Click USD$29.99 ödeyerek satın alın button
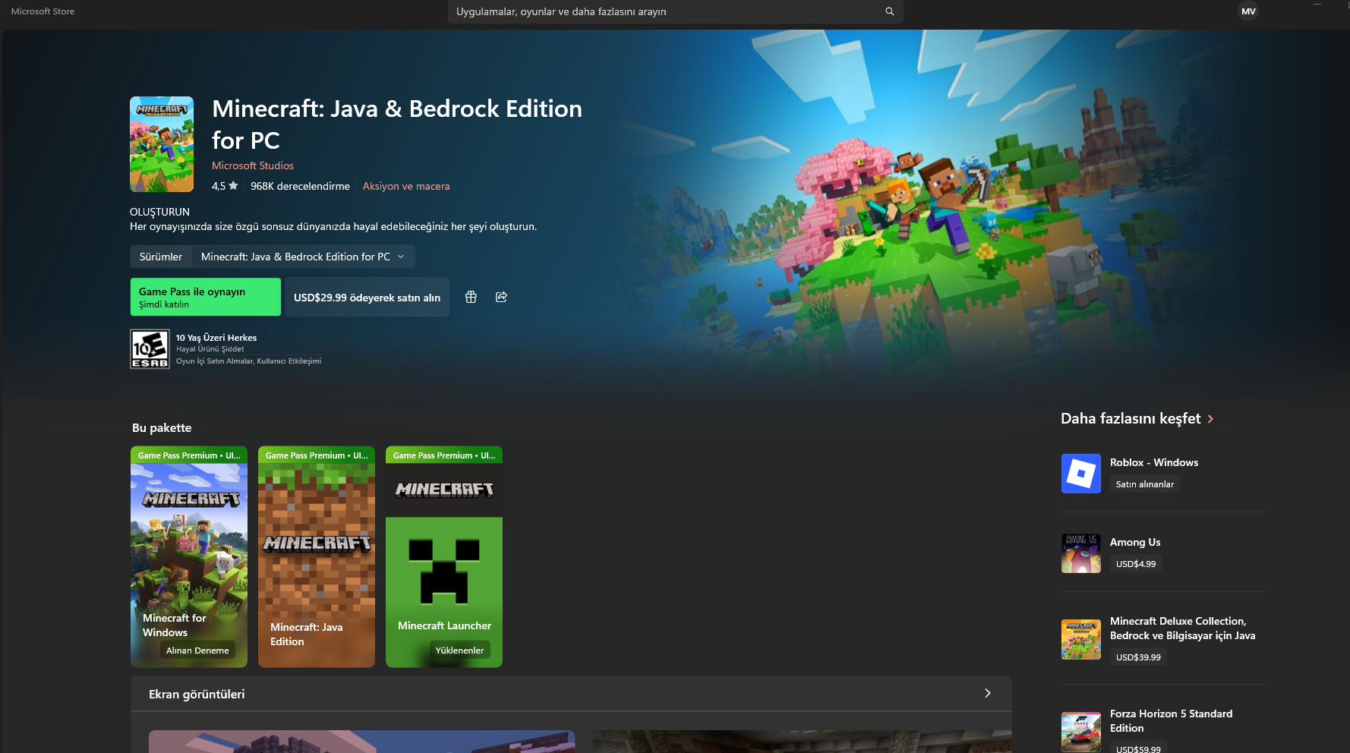This screenshot has height=753, width=1350. [x=367, y=297]
